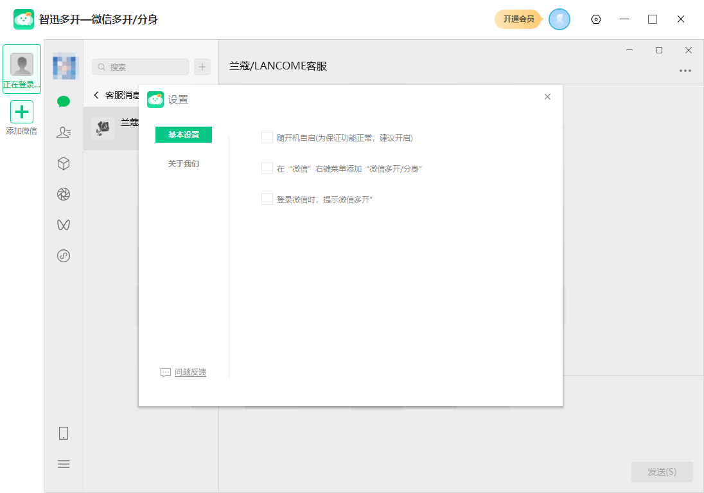The height and width of the screenshot is (493, 704).
Task: Select the 基本设置 tab
Action: coord(183,135)
